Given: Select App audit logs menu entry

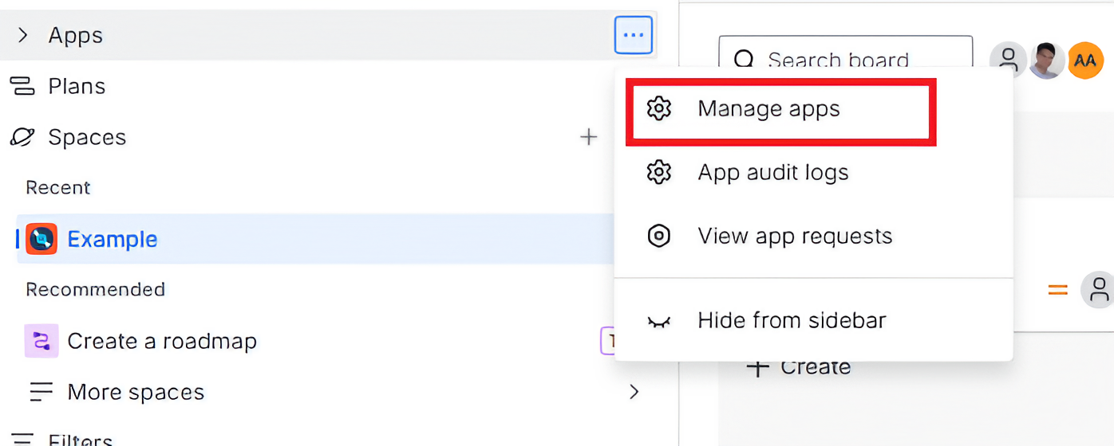Looking at the screenshot, I should pos(772,172).
